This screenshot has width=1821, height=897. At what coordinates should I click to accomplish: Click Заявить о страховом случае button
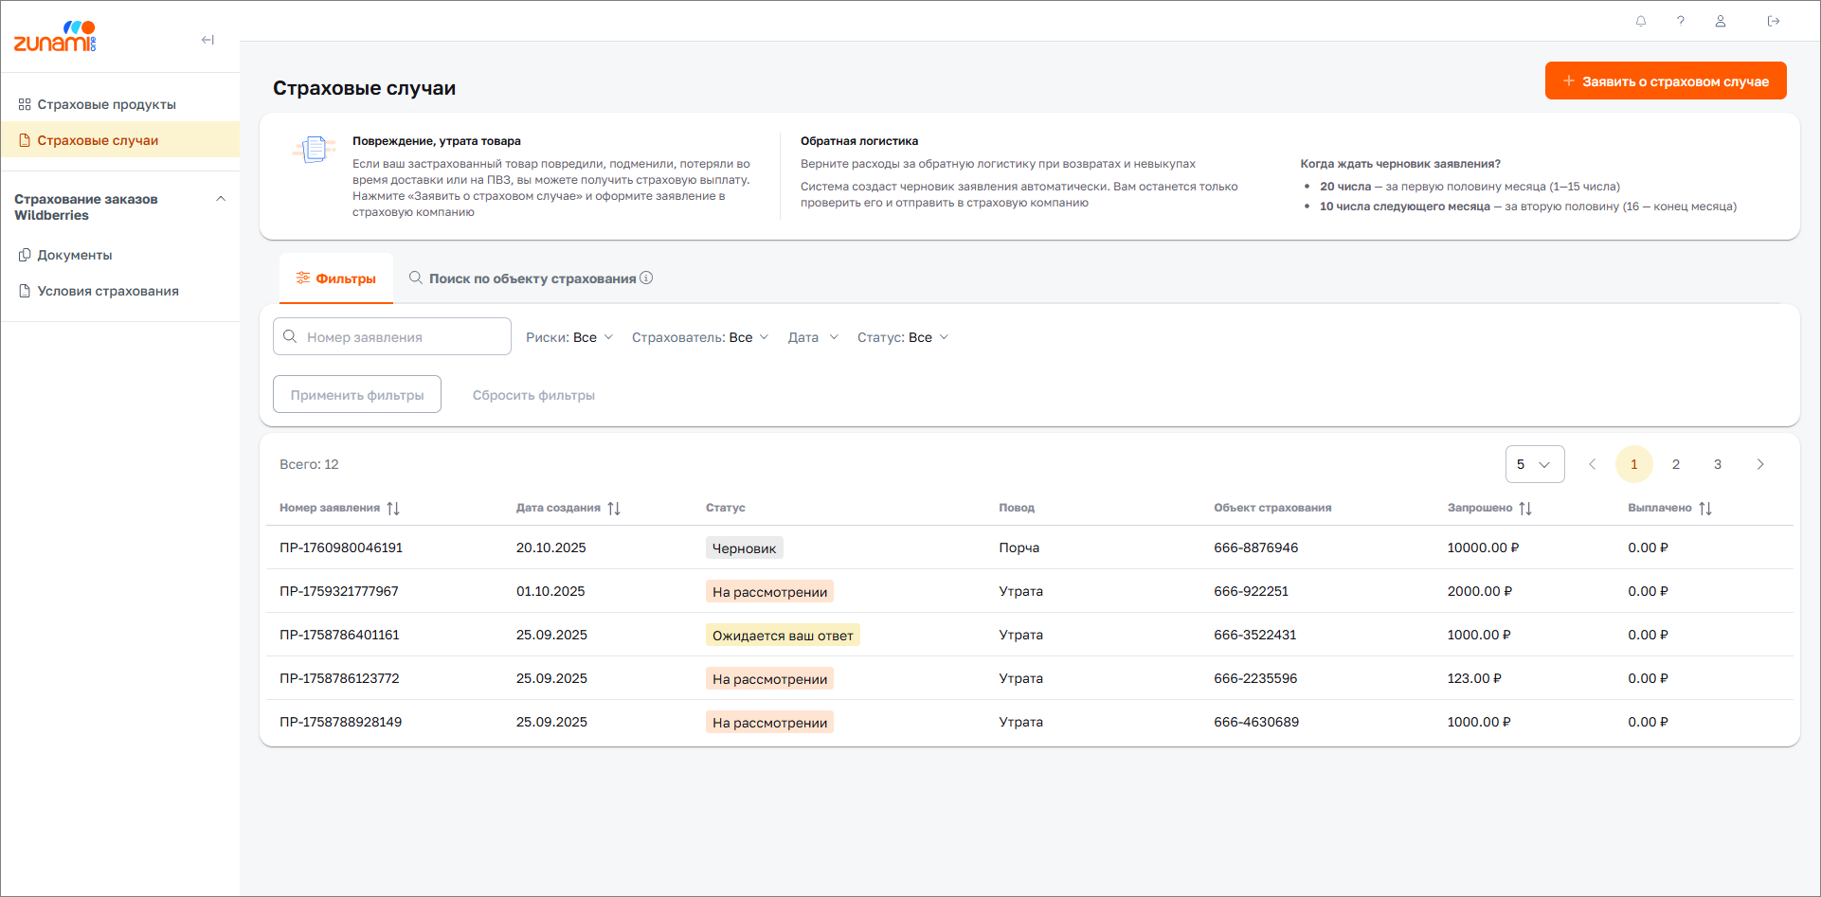click(1665, 81)
